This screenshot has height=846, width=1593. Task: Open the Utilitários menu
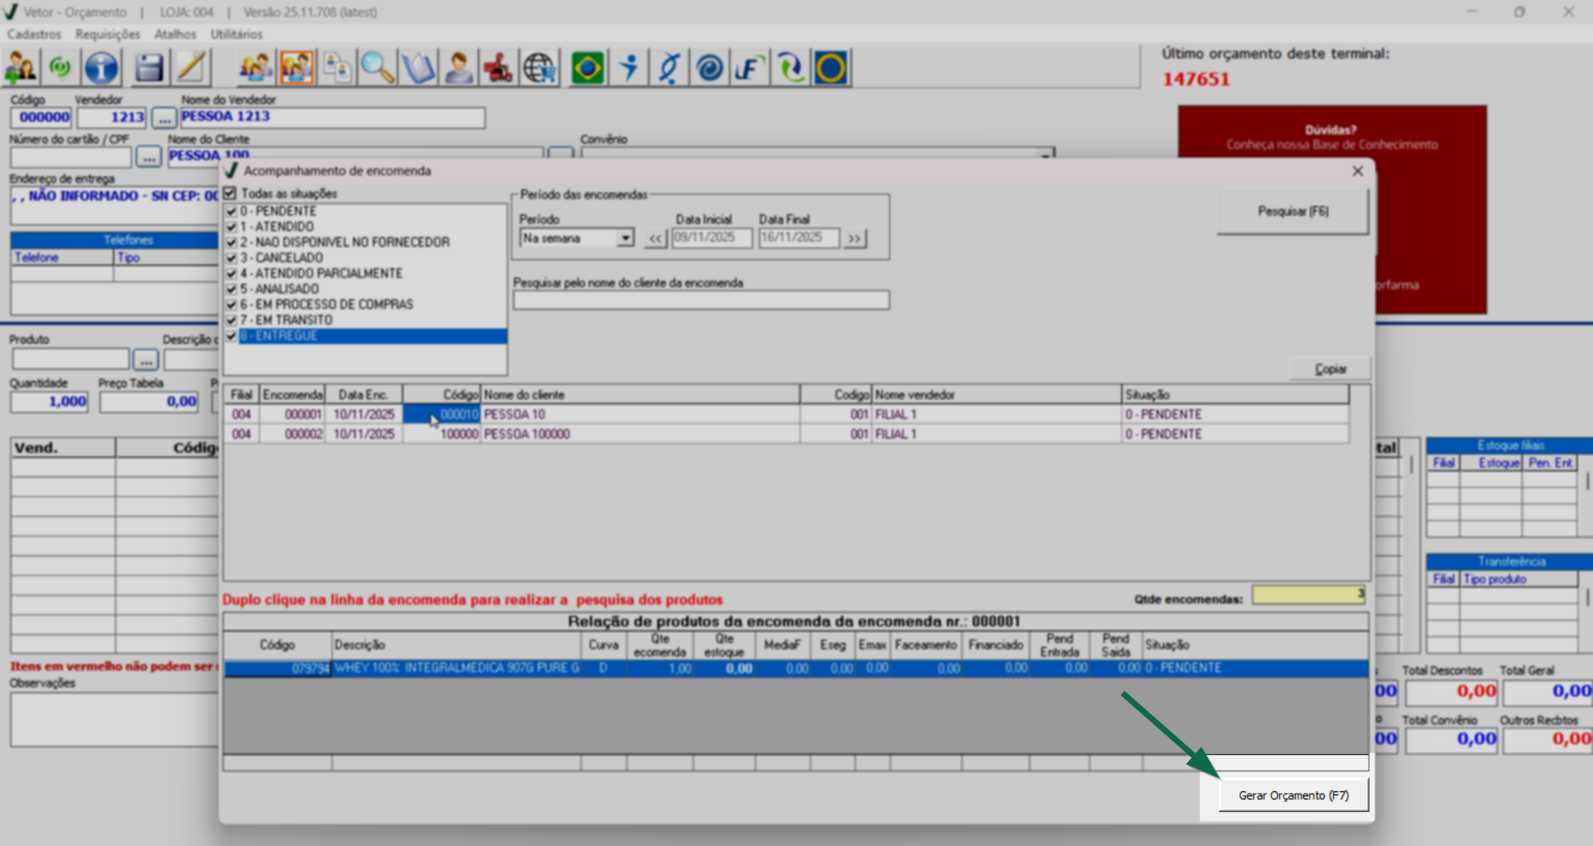pos(236,34)
